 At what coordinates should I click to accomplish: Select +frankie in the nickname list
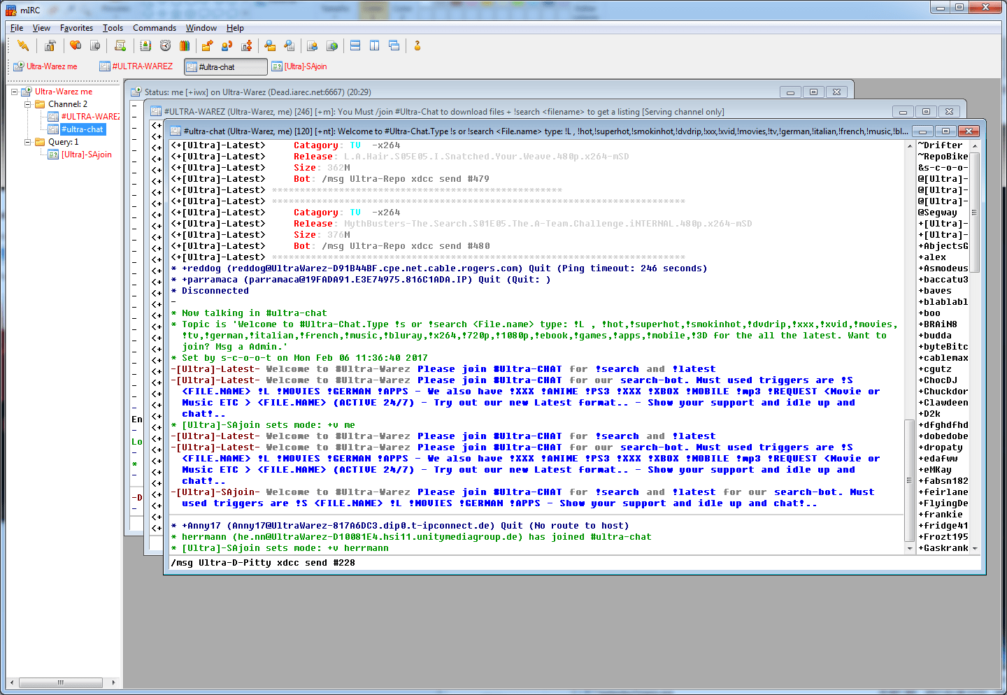click(941, 515)
